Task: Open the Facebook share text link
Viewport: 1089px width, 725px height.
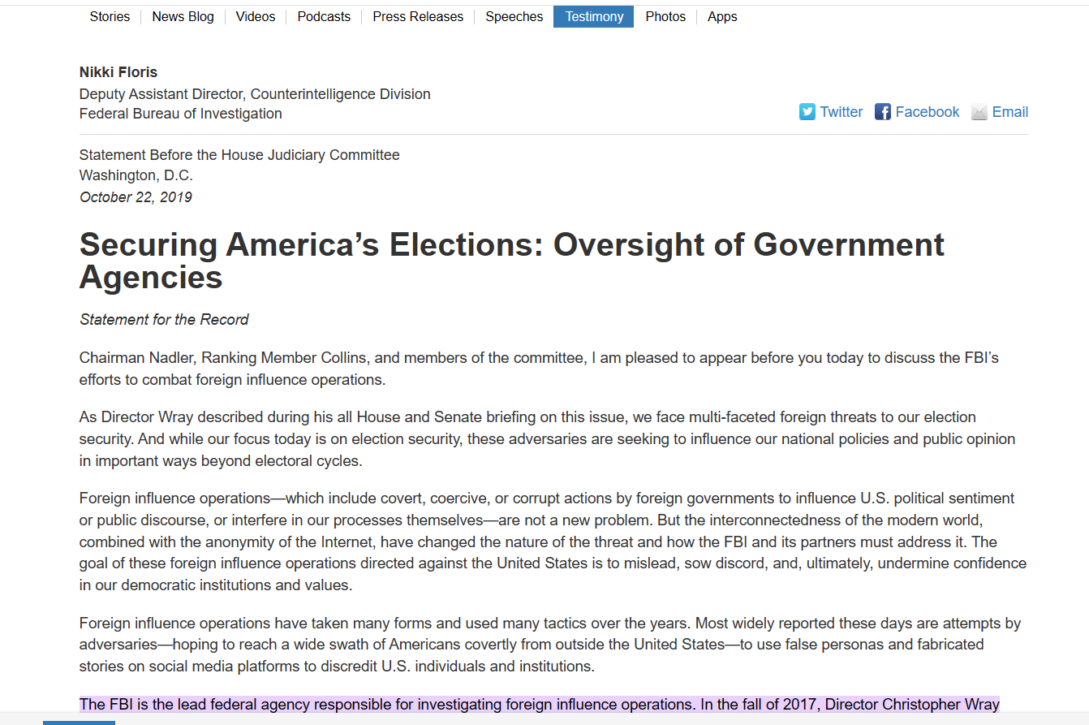Action: coord(927,112)
